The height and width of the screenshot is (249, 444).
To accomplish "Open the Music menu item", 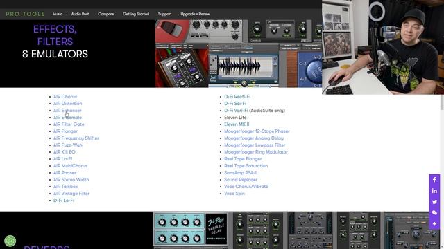I will pos(57,14).
